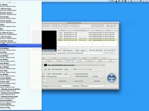Image resolution: width=149 pixels, height=111 pixels.
Task: Enable the Force A/V Sync option
Action: pos(74,81)
